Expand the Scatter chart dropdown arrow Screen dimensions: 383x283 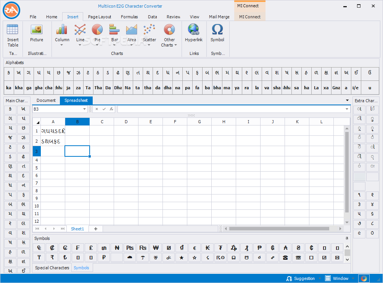(x=149, y=45)
